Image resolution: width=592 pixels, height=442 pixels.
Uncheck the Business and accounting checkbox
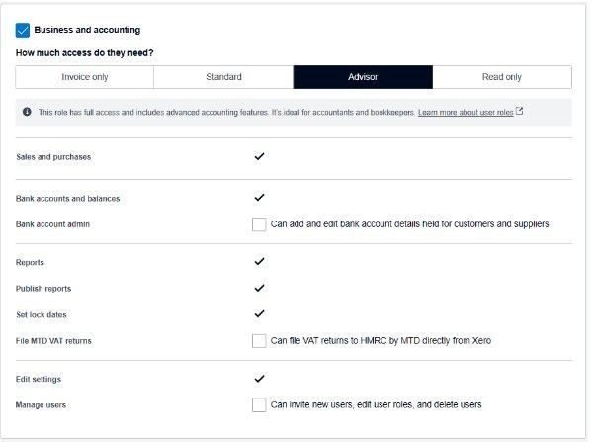[23, 30]
